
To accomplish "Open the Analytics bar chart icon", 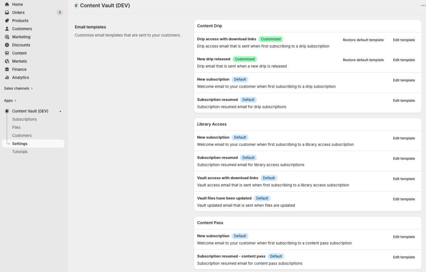I will pyautogui.click(x=7, y=77).
